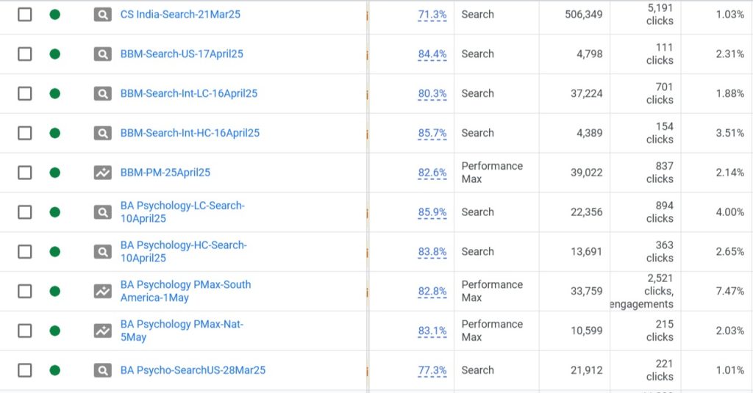Click green status dot for BBM-Search-US-17April25
This screenshot has width=753, height=393.
pyautogui.click(x=54, y=54)
